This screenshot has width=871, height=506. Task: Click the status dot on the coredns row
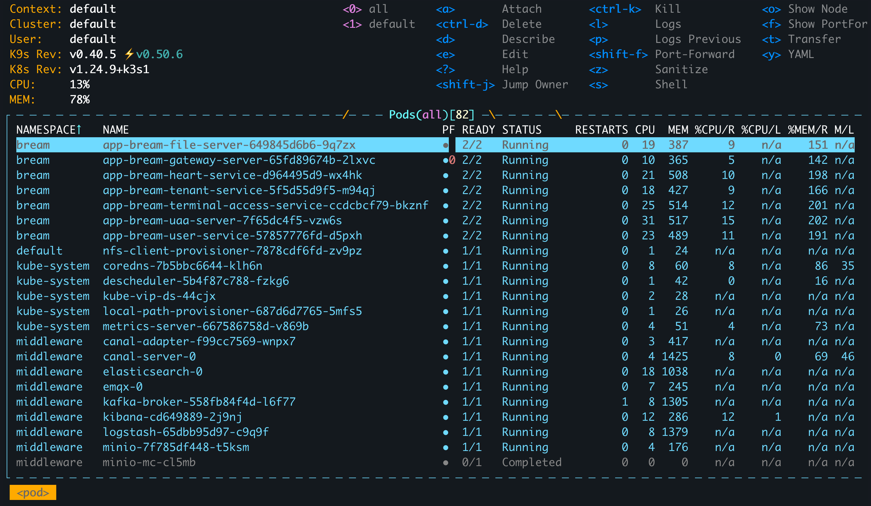point(445,266)
